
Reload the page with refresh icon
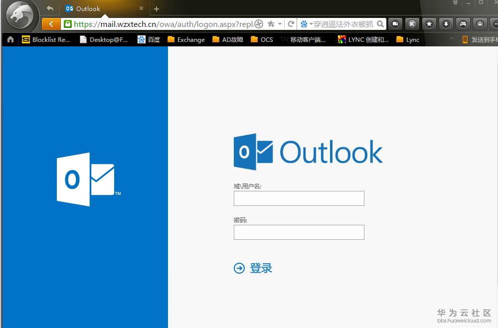pyautogui.click(x=291, y=24)
